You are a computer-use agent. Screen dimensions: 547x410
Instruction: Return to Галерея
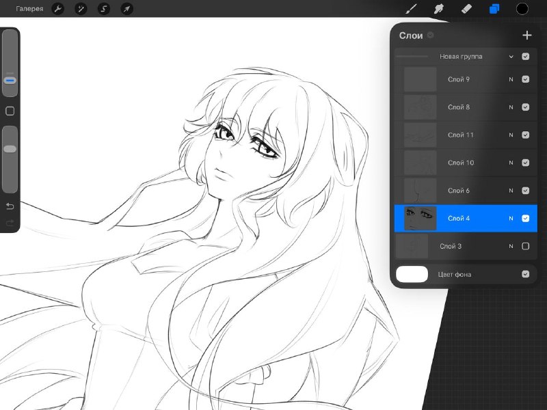coord(29,9)
